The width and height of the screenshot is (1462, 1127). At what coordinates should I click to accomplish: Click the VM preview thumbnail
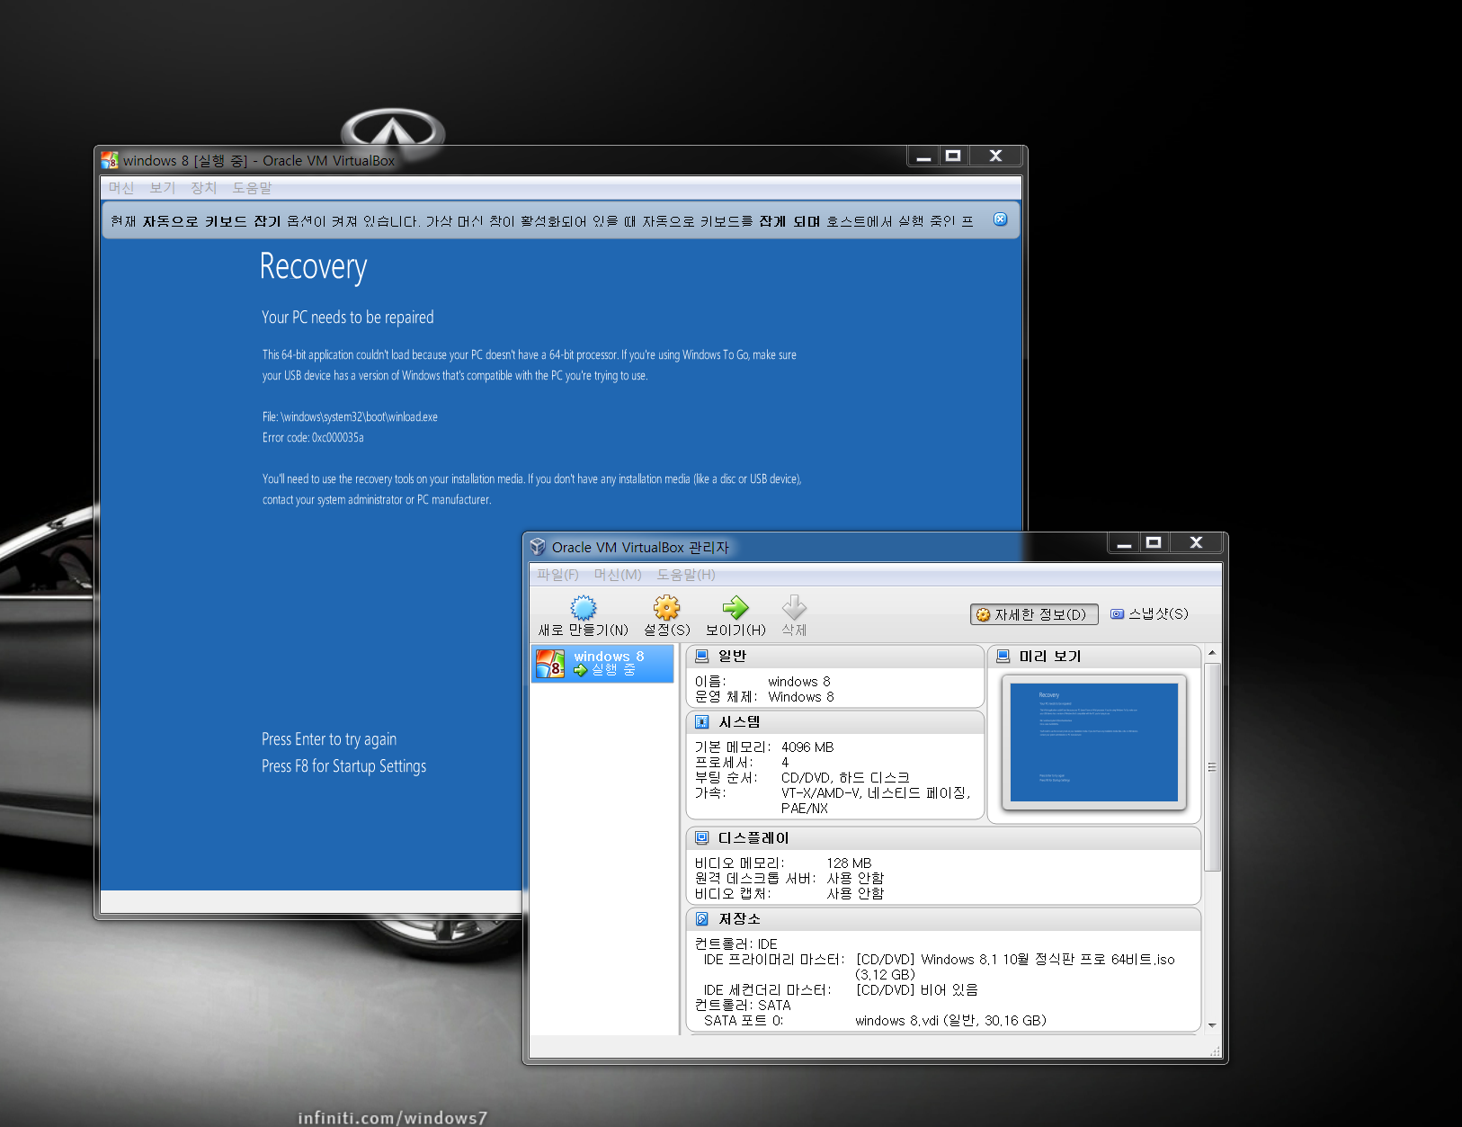pos(1094,743)
